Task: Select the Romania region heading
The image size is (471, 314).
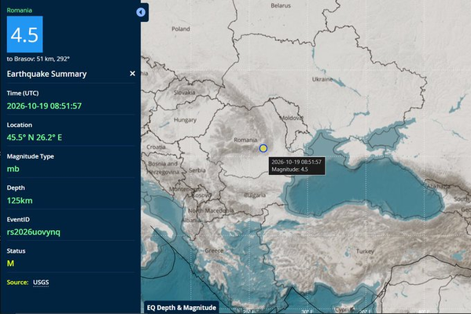Action: tap(19, 10)
